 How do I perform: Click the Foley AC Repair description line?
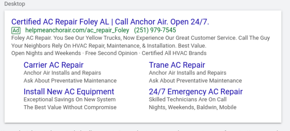pos(141,38)
